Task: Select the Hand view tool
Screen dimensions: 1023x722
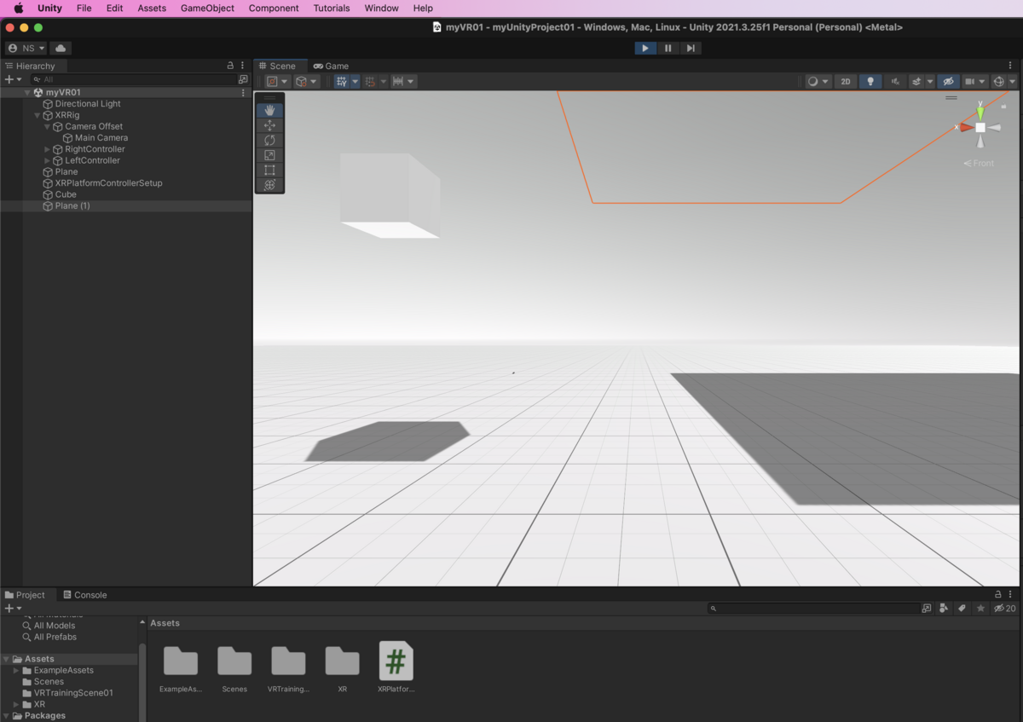Action: 269,110
